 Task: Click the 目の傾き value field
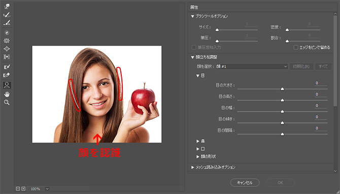(x=321, y=117)
